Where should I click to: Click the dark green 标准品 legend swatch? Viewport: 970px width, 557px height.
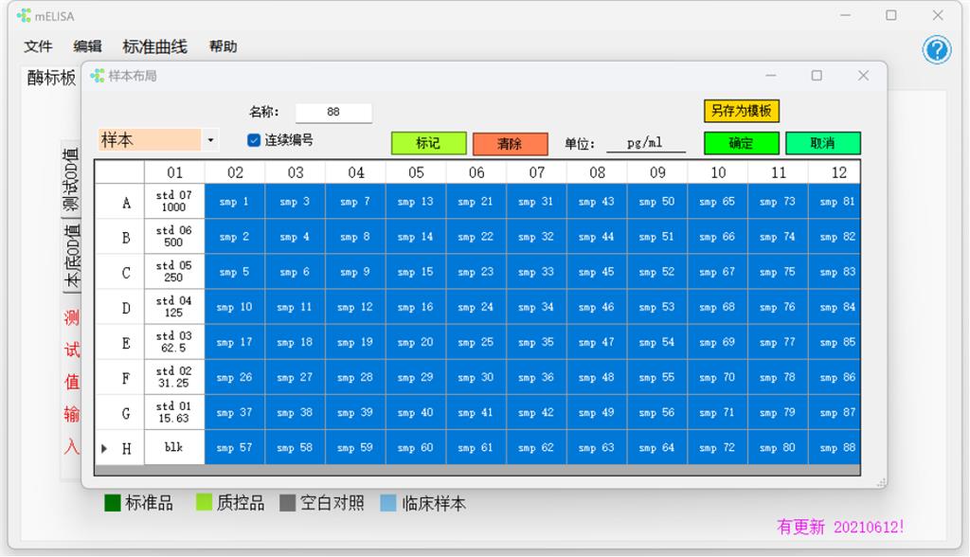(x=113, y=503)
